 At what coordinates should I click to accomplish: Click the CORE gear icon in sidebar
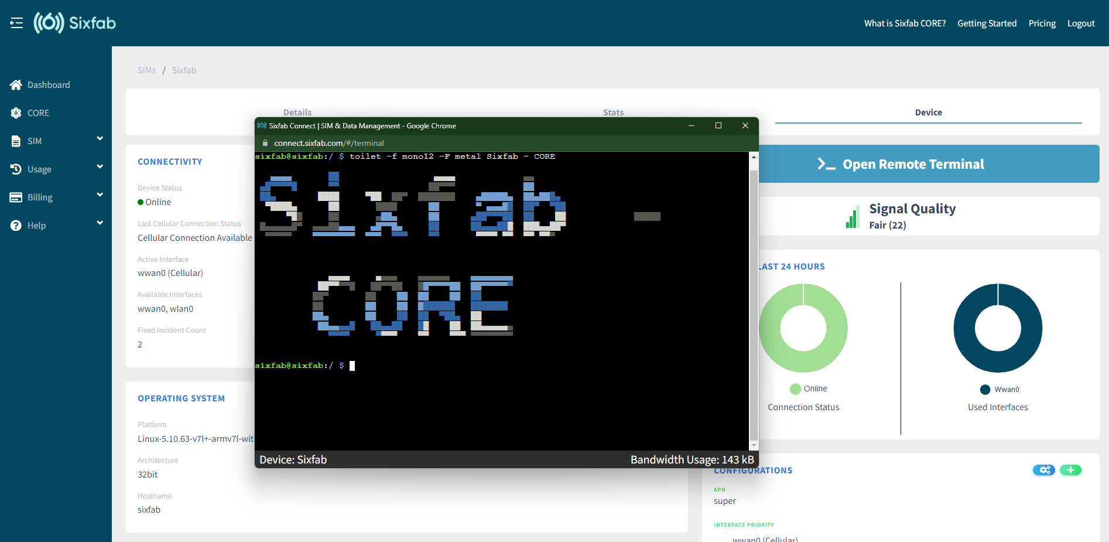[16, 113]
